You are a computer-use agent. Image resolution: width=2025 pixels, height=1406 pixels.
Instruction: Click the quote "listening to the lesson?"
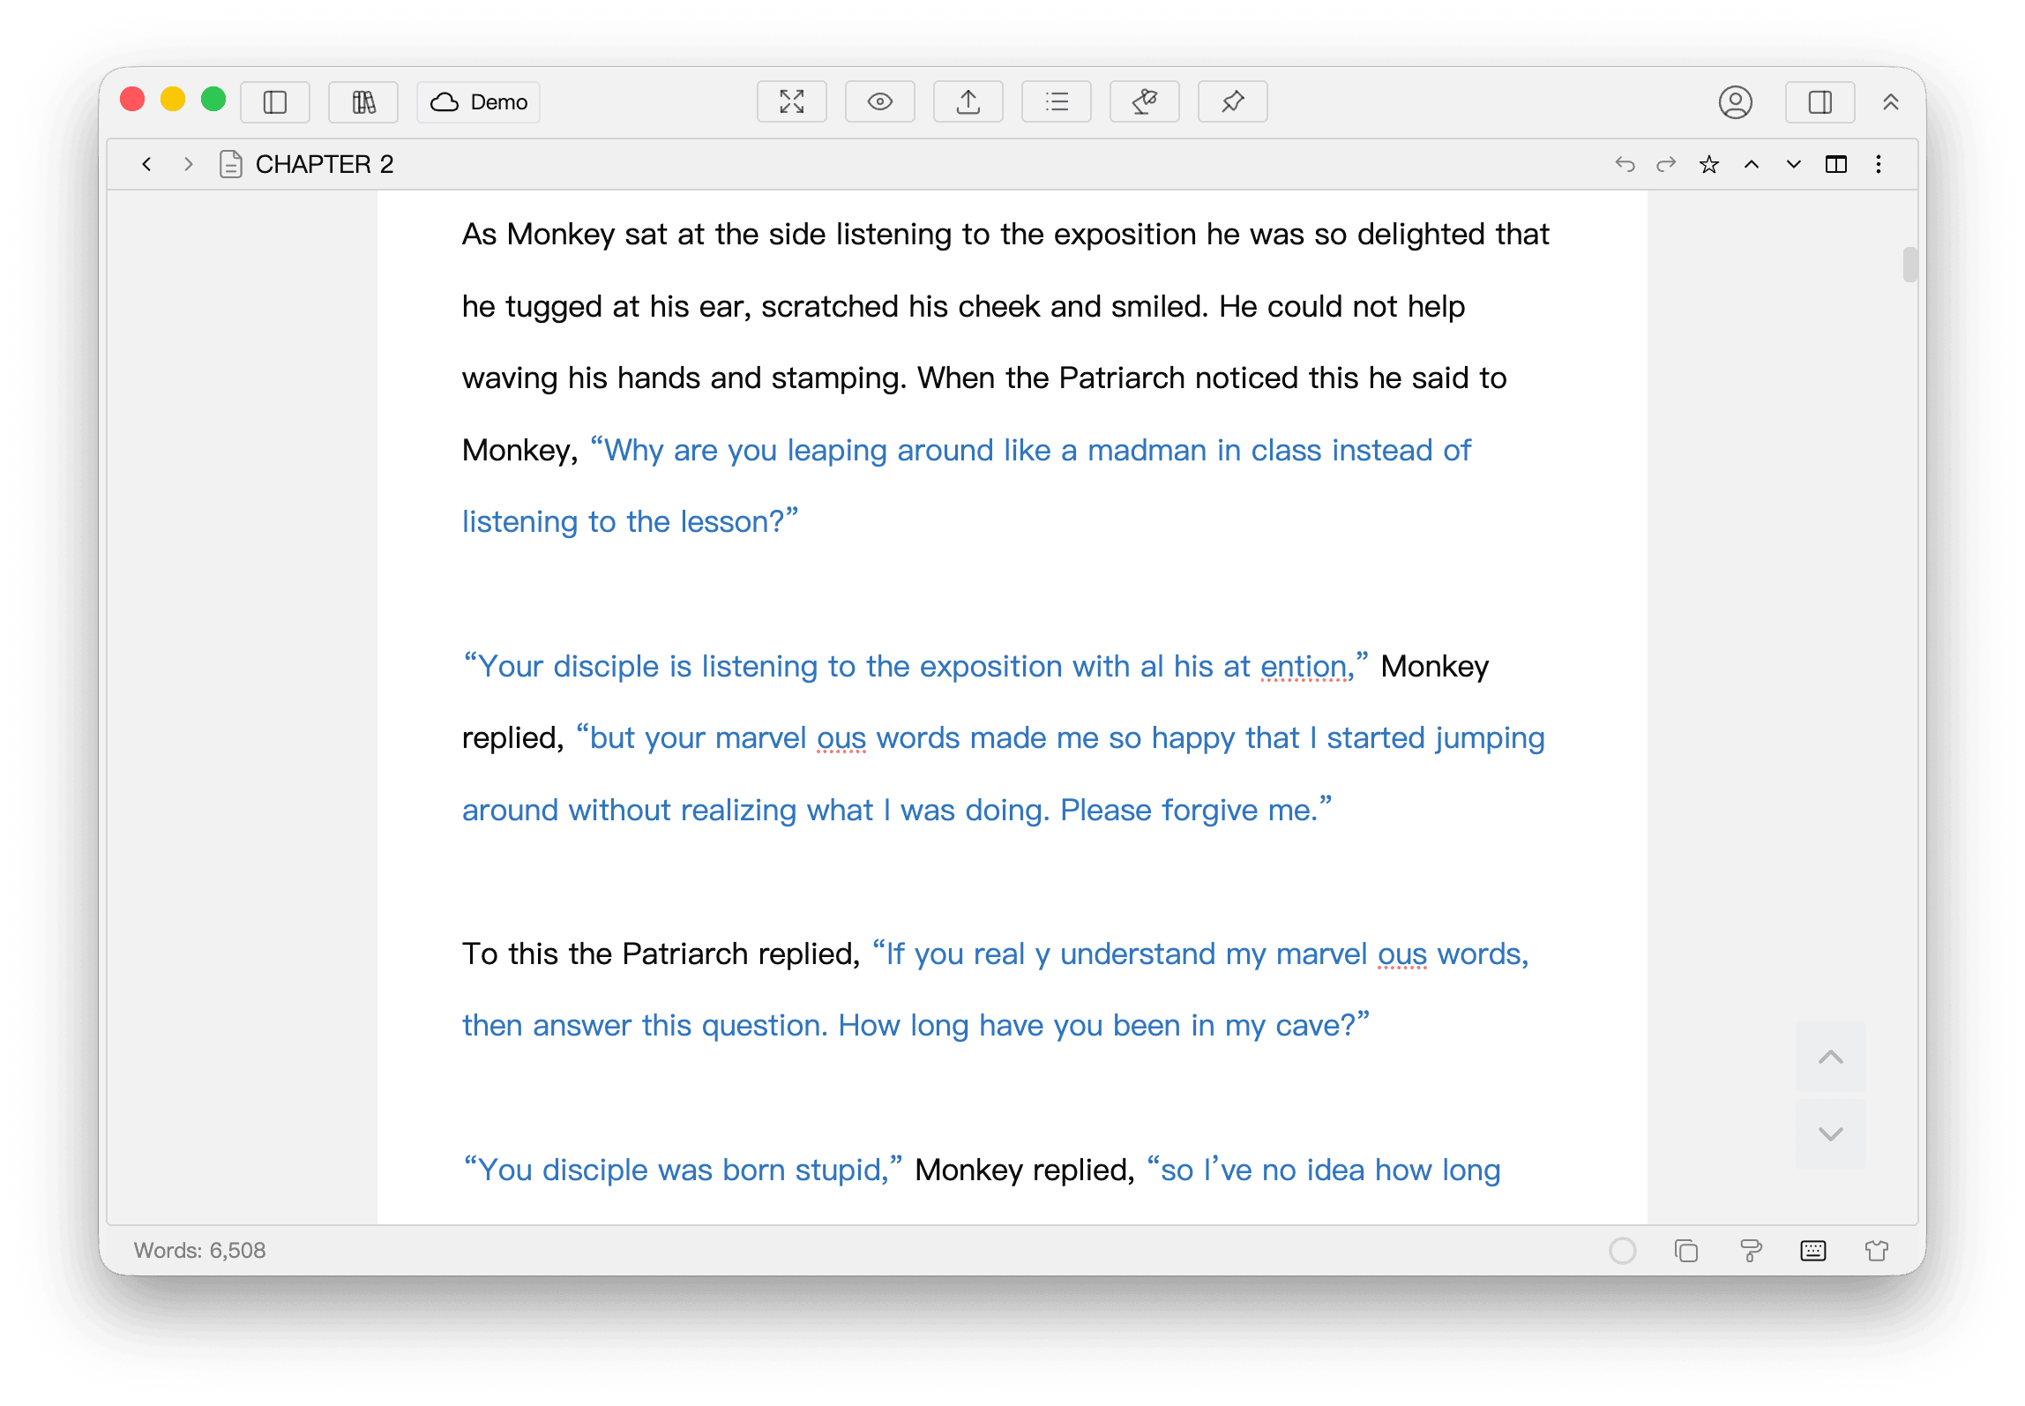pos(631,522)
